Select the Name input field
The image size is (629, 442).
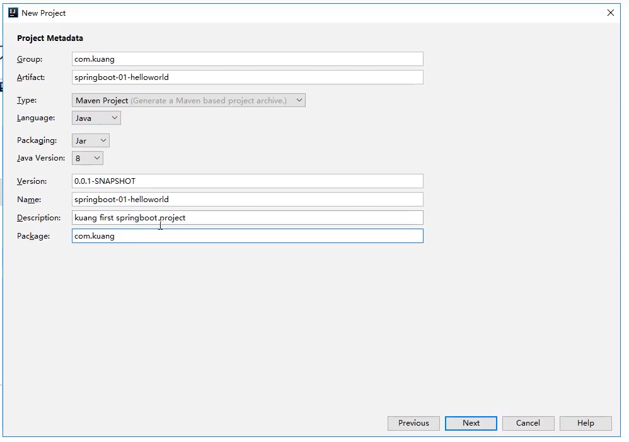pyautogui.click(x=247, y=200)
